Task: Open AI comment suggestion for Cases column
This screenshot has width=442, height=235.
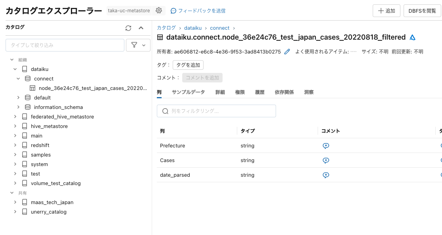Action: 326,160
